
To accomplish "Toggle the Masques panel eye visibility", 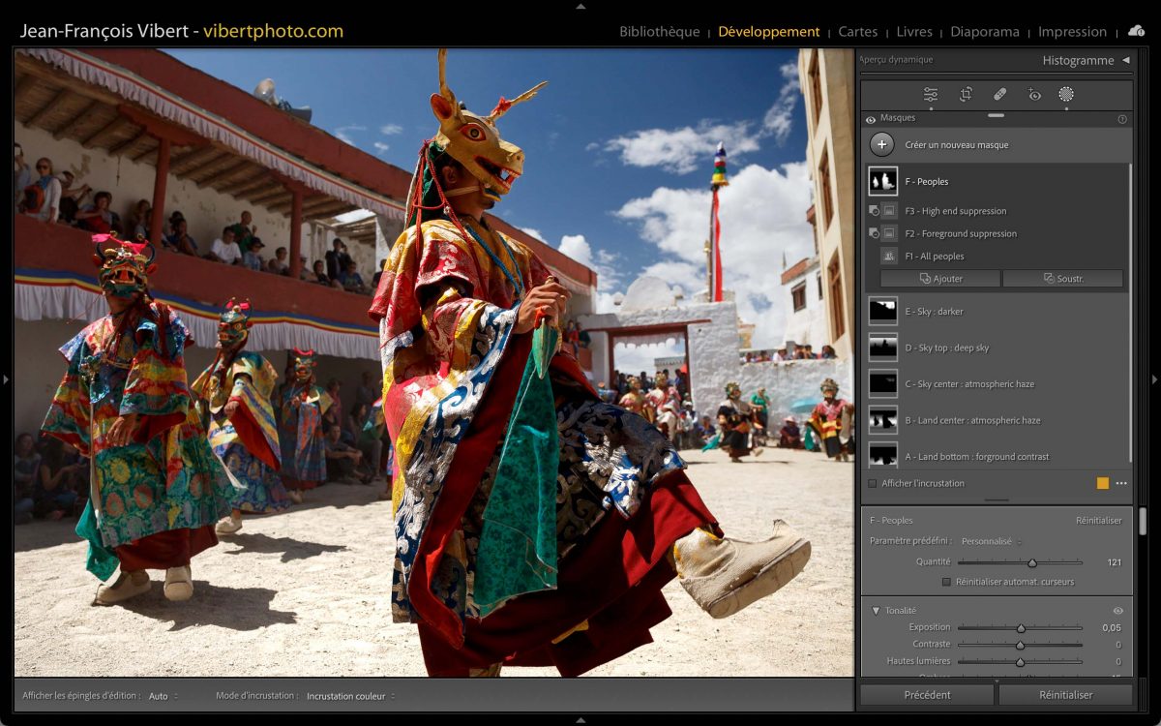I will click(x=871, y=119).
